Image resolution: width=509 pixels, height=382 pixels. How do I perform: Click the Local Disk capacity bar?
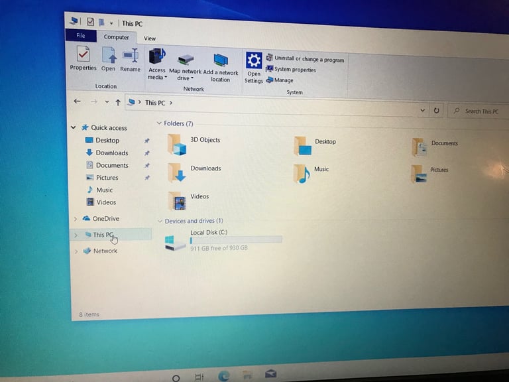point(236,240)
